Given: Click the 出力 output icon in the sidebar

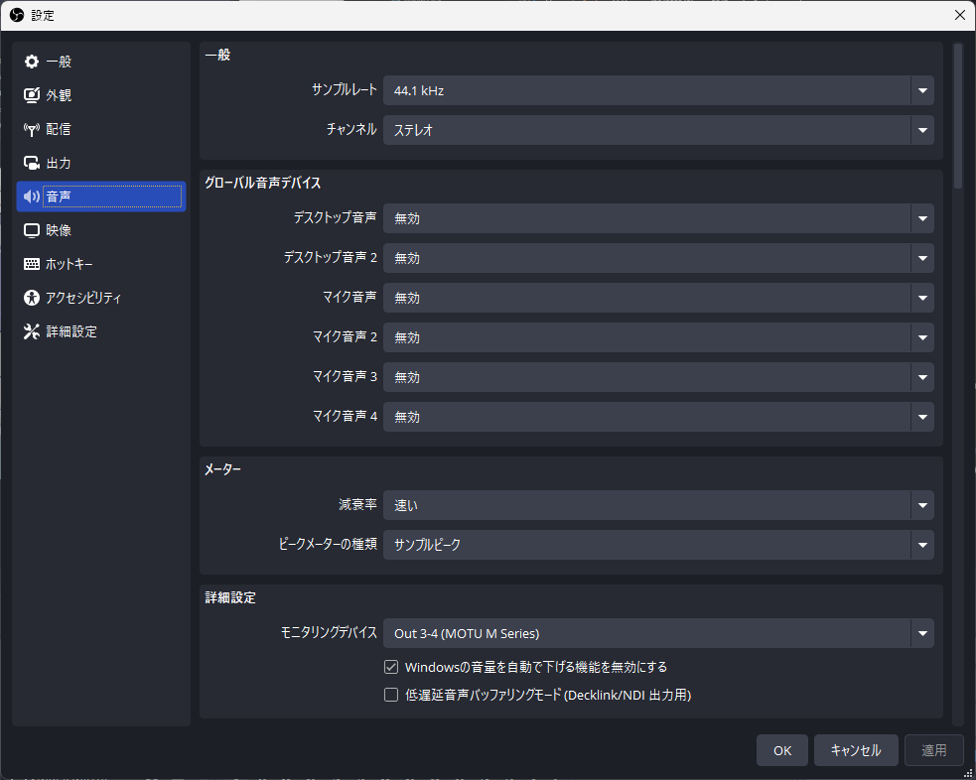Looking at the screenshot, I should [x=32, y=162].
